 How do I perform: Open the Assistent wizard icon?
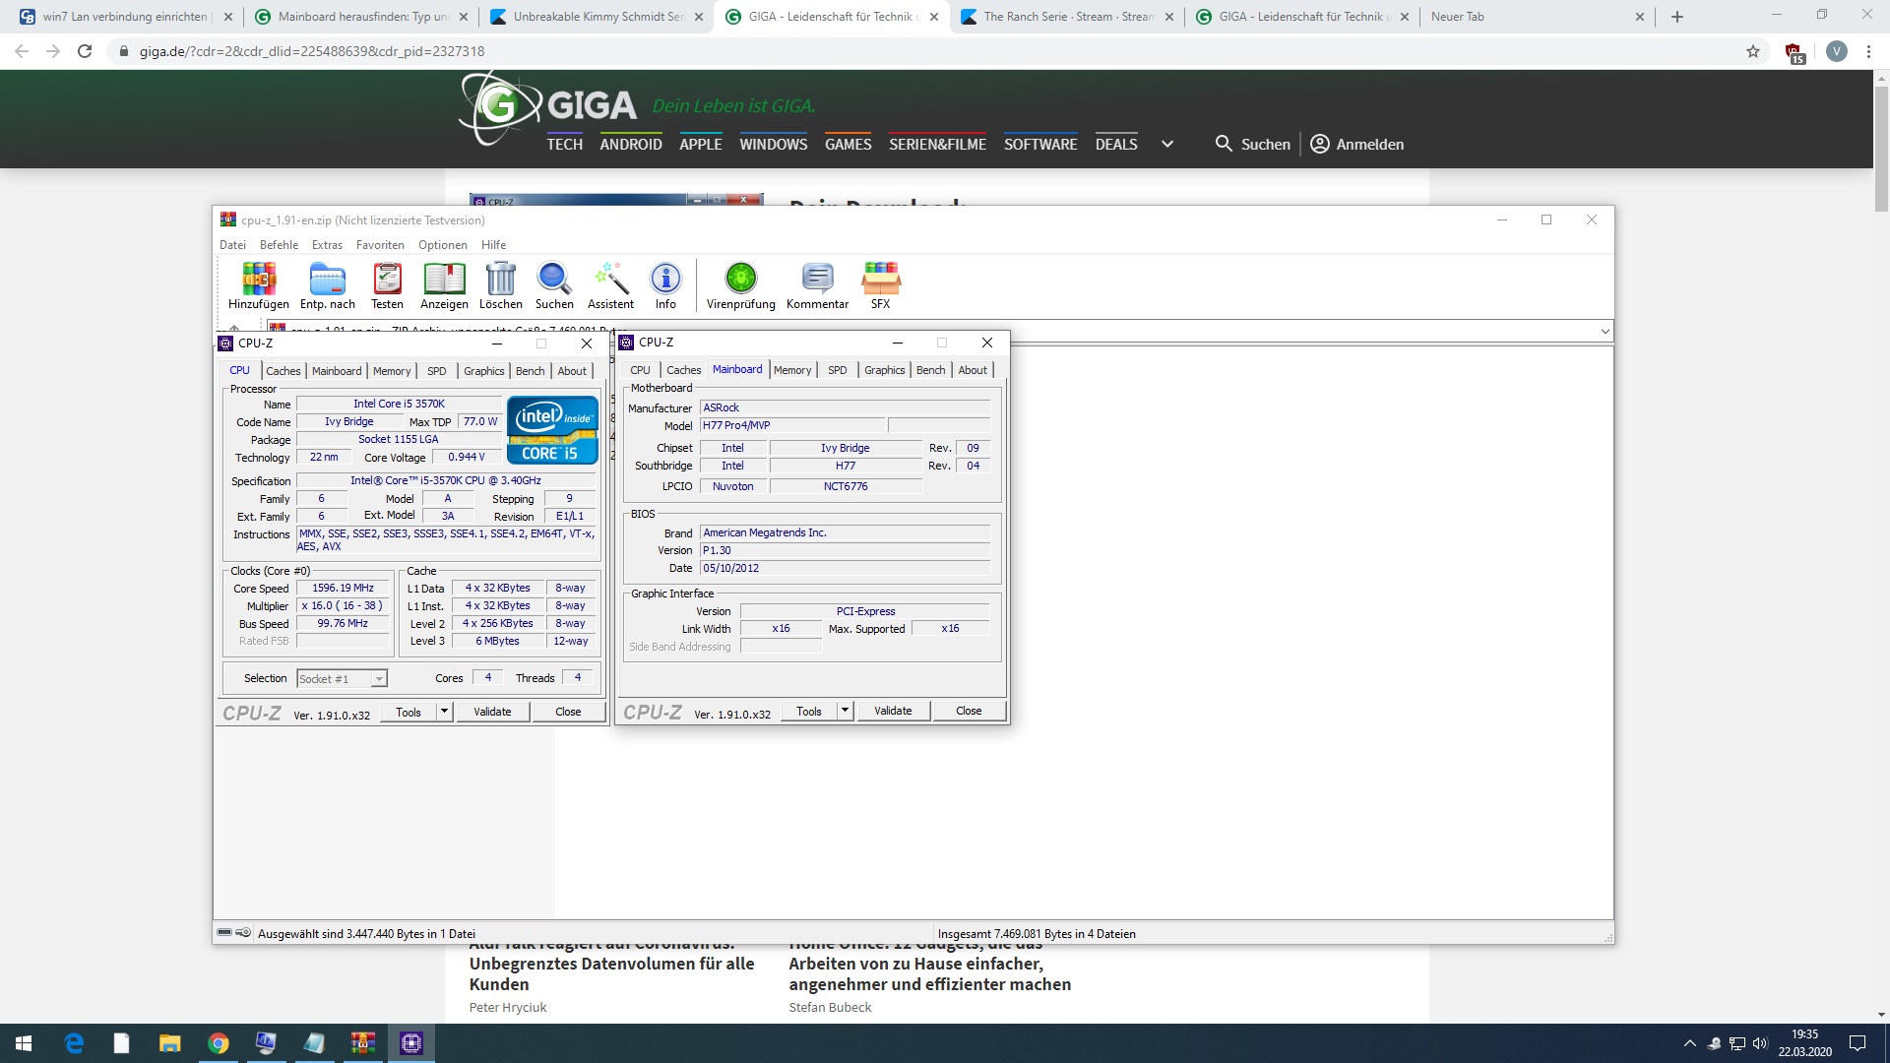(610, 281)
